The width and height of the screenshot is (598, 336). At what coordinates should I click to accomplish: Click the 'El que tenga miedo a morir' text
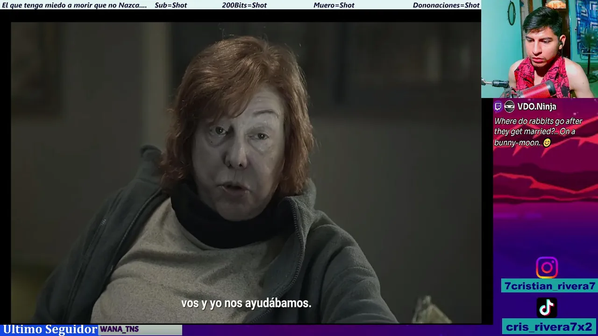(74, 5)
